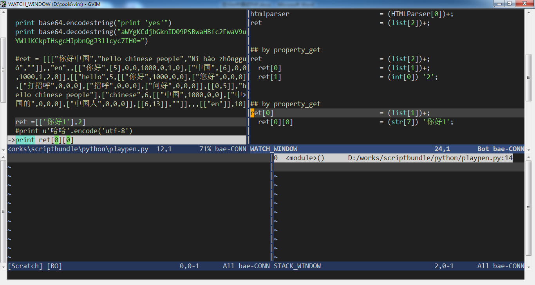Click the #print u'哈哈'.encode('utf-8') line

click(74, 131)
